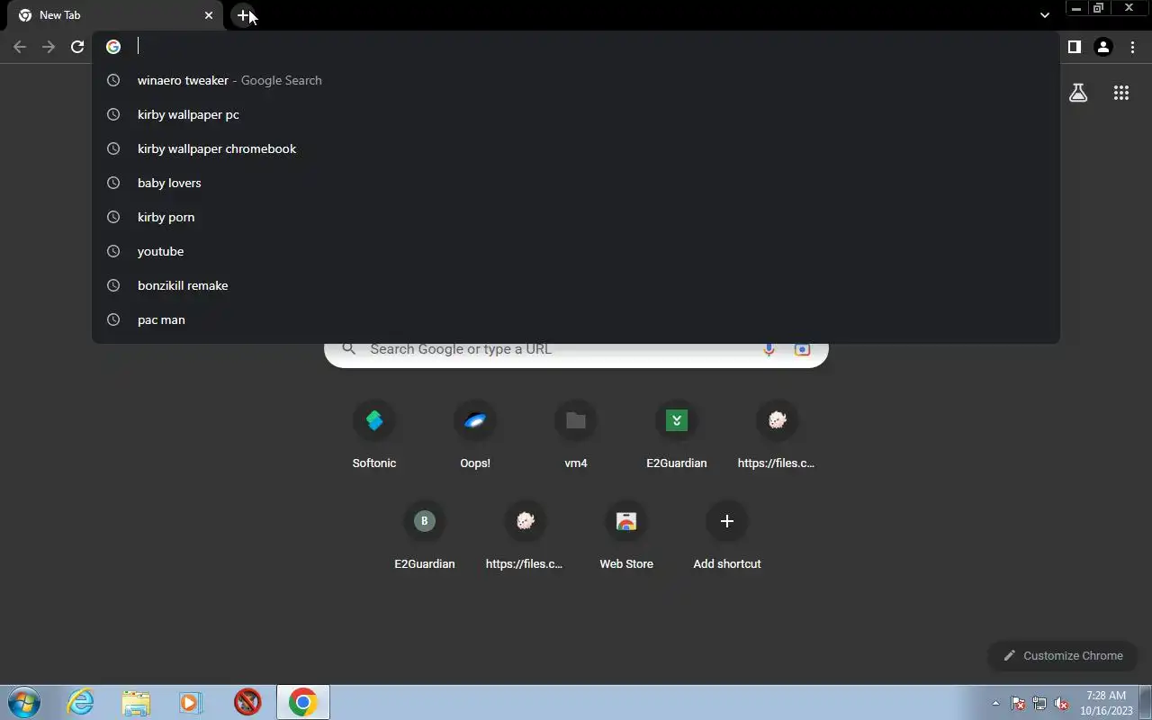Image resolution: width=1152 pixels, height=720 pixels.
Task: Open the profile avatar menu
Action: [1103, 47]
